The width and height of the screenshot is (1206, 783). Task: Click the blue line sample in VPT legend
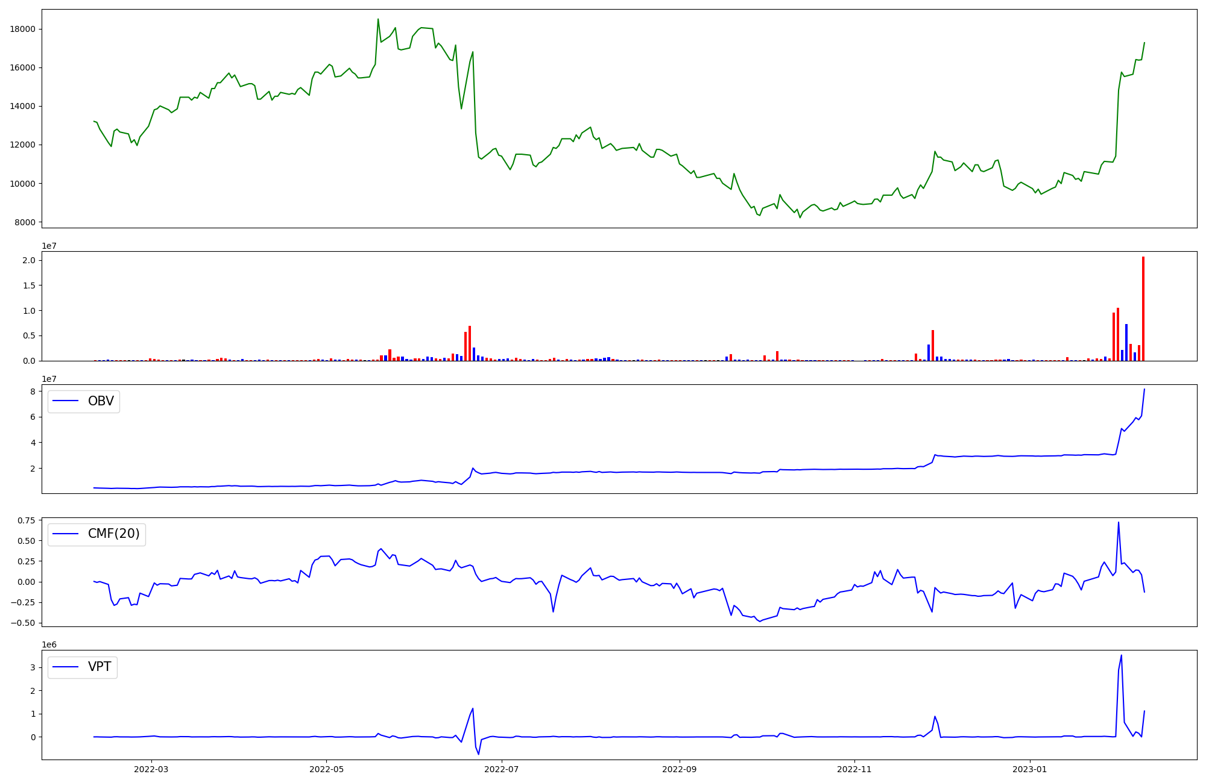(66, 667)
